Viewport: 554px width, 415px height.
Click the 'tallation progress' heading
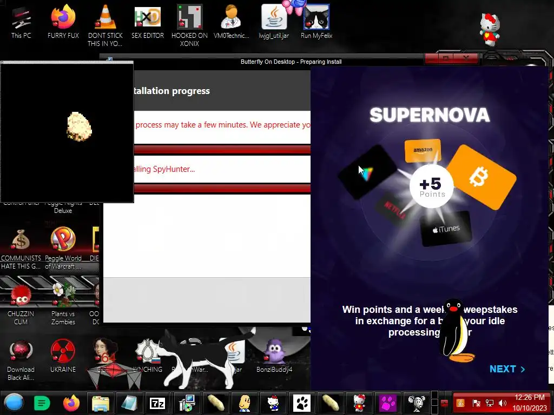pos(172,91)
